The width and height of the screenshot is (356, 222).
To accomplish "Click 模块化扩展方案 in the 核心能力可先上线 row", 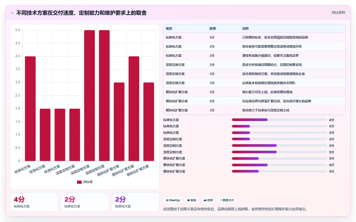I will click(177, 92).
